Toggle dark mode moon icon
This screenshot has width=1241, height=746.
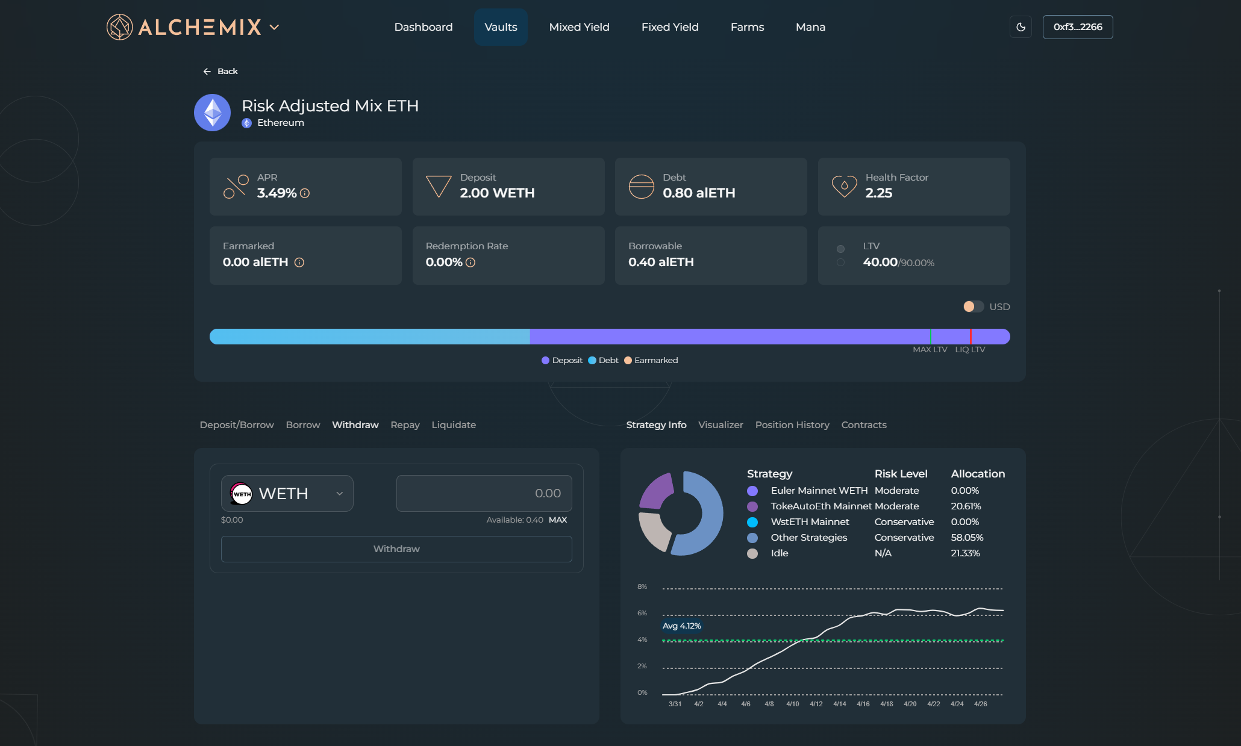(1021, 27)
